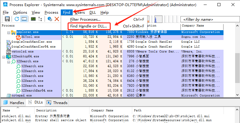This screenshot has height=123, width=240.
Task: Switch to the Handles tab
Action: click(13, 103)
